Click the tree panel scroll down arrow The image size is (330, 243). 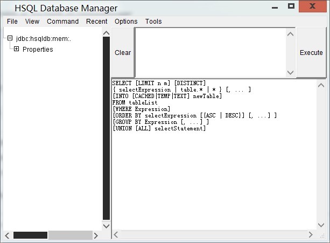[106, 226]
